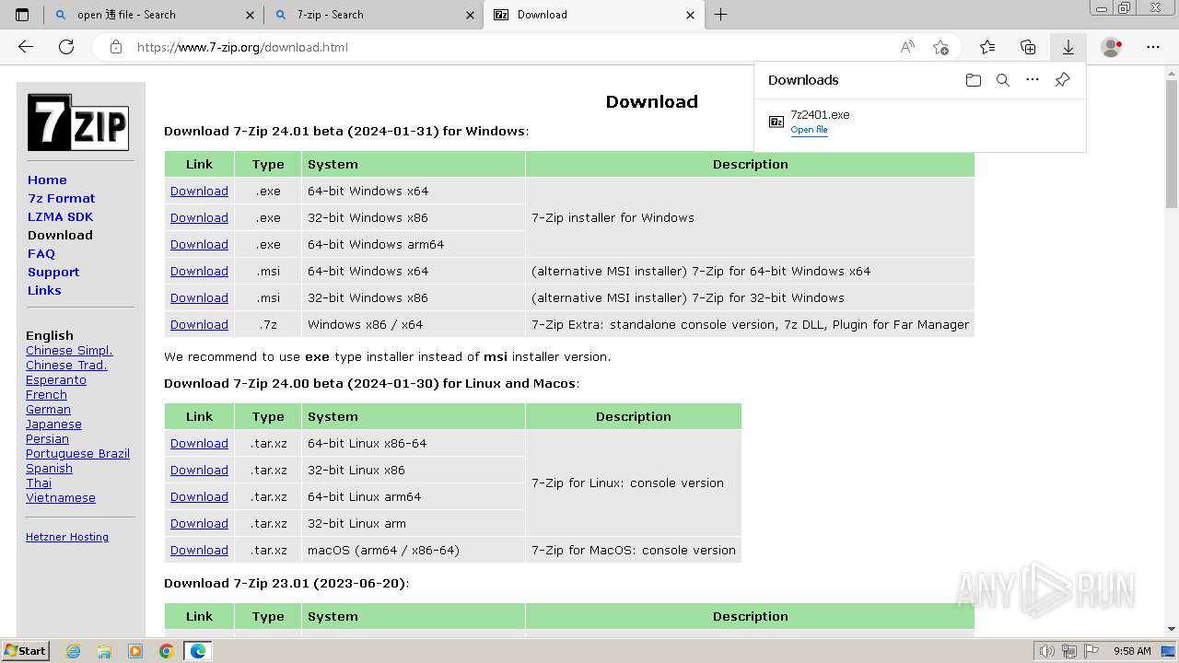Close the 'open 通 file - Search' tab

click(251, 15)
